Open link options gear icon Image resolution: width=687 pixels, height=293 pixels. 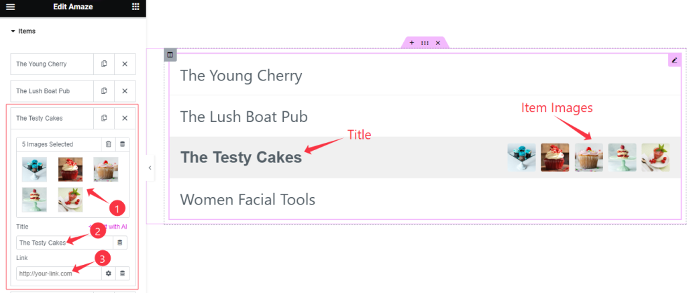coord(109,274)
